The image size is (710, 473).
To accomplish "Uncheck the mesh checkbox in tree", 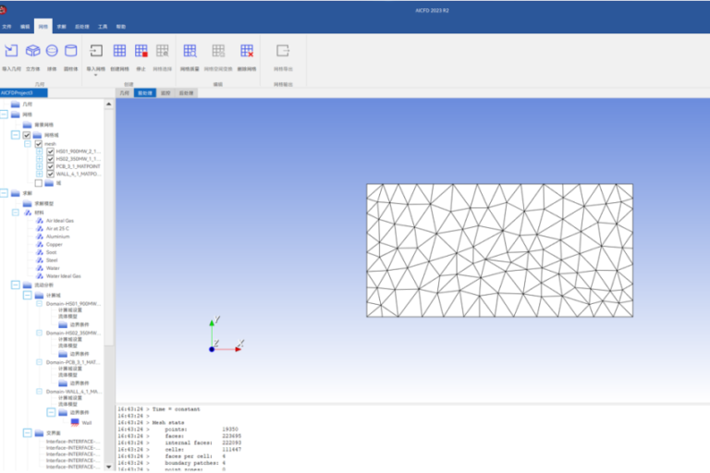I will click(x=39, y=144).
